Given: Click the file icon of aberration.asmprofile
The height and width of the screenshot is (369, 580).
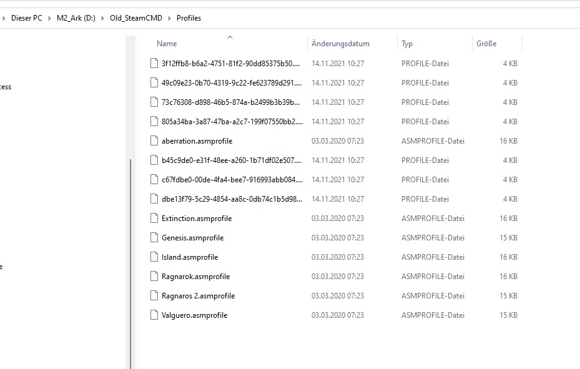Looking at the screenshot, I should pos(154,141).
